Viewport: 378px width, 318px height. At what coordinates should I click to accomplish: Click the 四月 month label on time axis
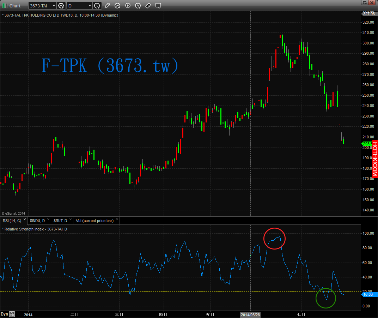(164, 314)
